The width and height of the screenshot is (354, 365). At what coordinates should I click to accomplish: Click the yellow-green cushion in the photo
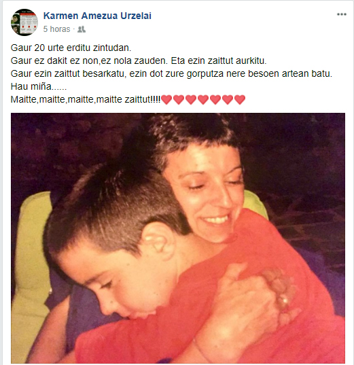[x=31, y=256]
